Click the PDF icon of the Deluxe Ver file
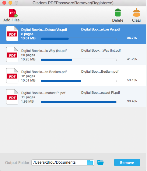The width and height of the screenshot is (147, 171). [12, 34]
